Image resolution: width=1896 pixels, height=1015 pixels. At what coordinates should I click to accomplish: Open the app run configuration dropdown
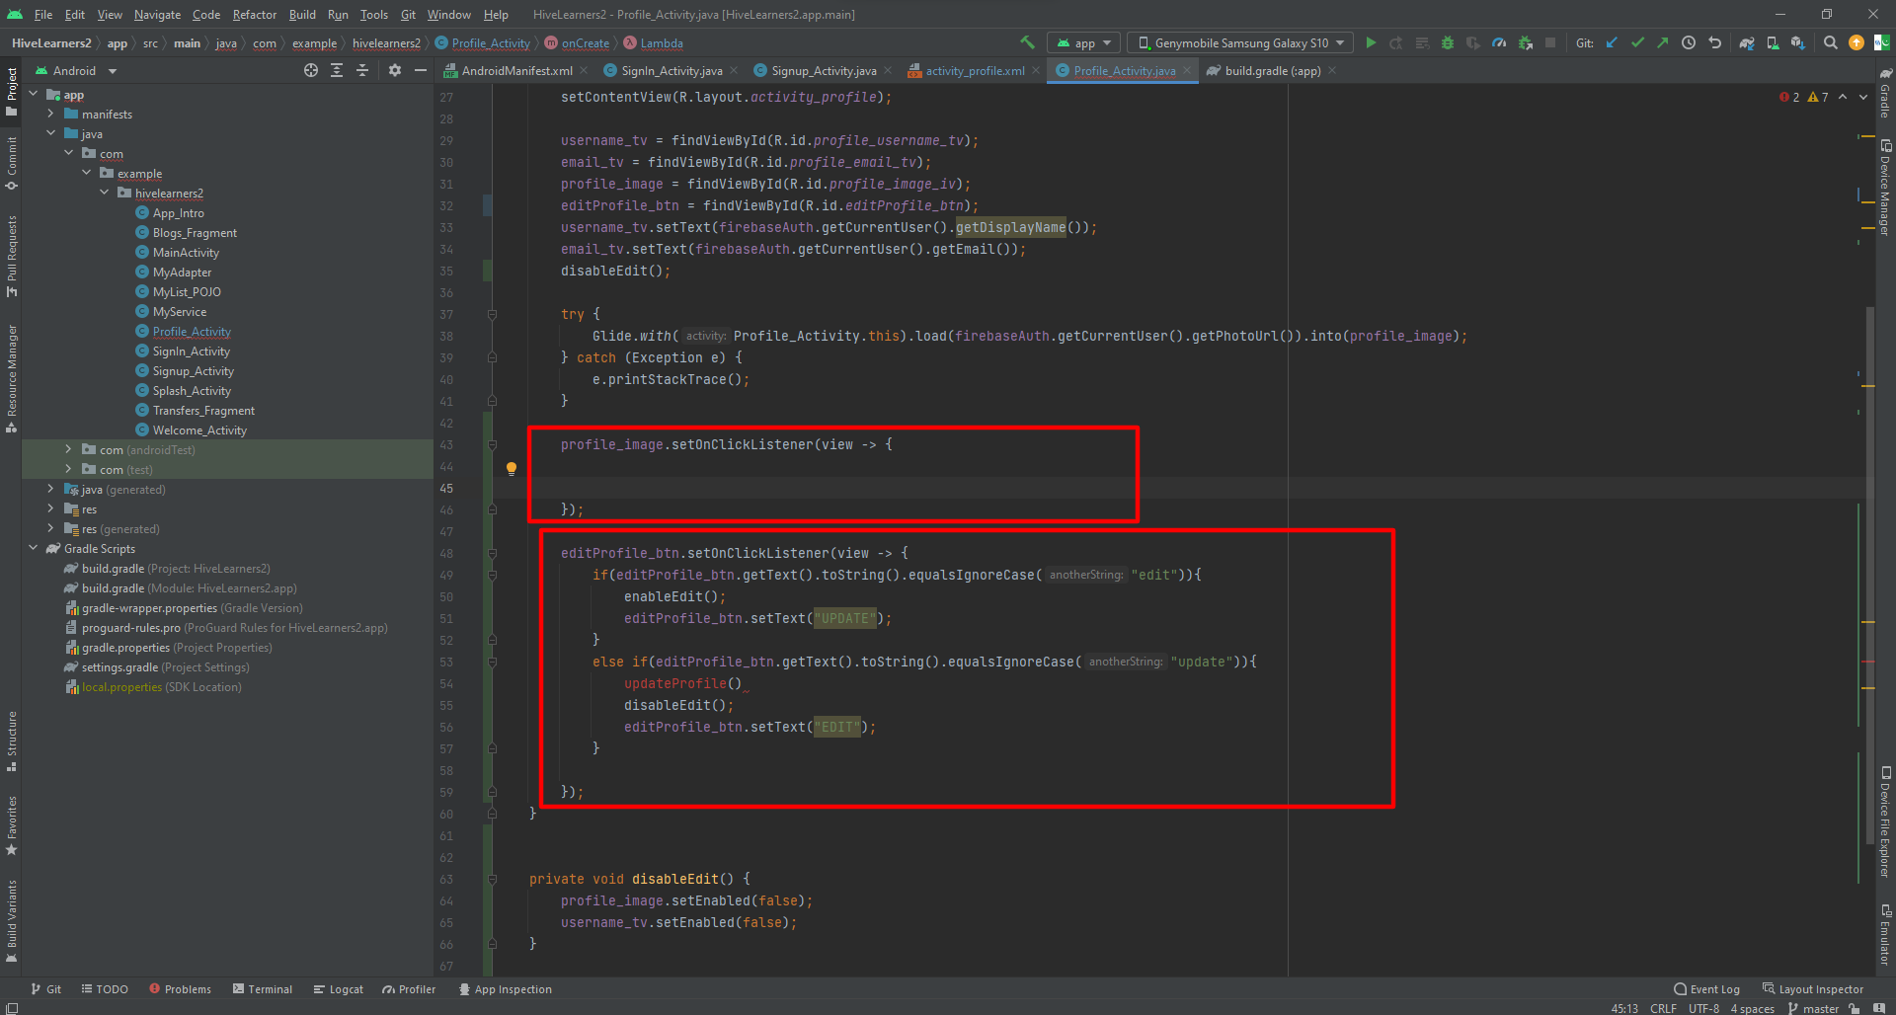(x=1083, y=42)
